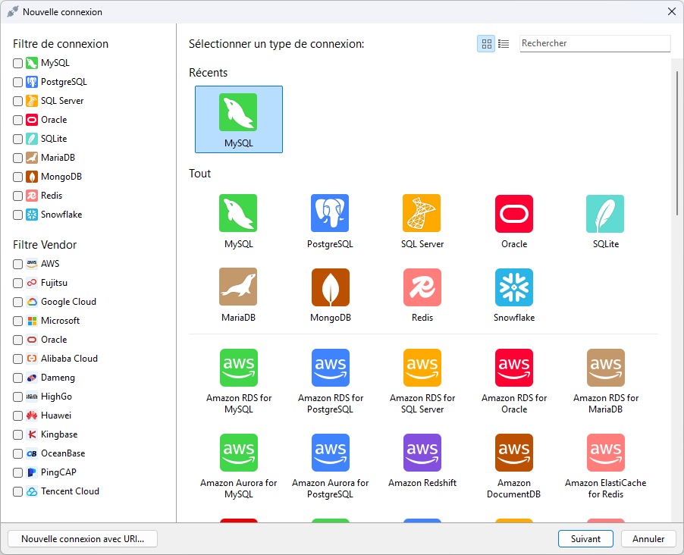Click the Annuler button
Image resolution: width=684 pixels, height=555 pixels.
[648, 539]
